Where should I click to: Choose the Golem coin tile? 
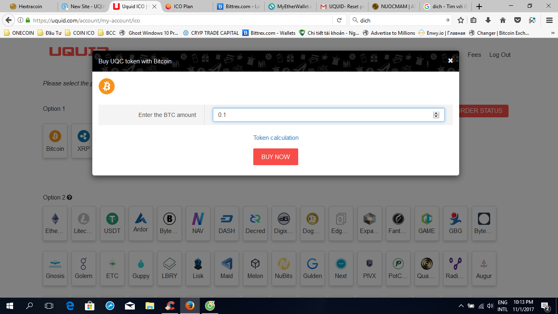point(84,268)
